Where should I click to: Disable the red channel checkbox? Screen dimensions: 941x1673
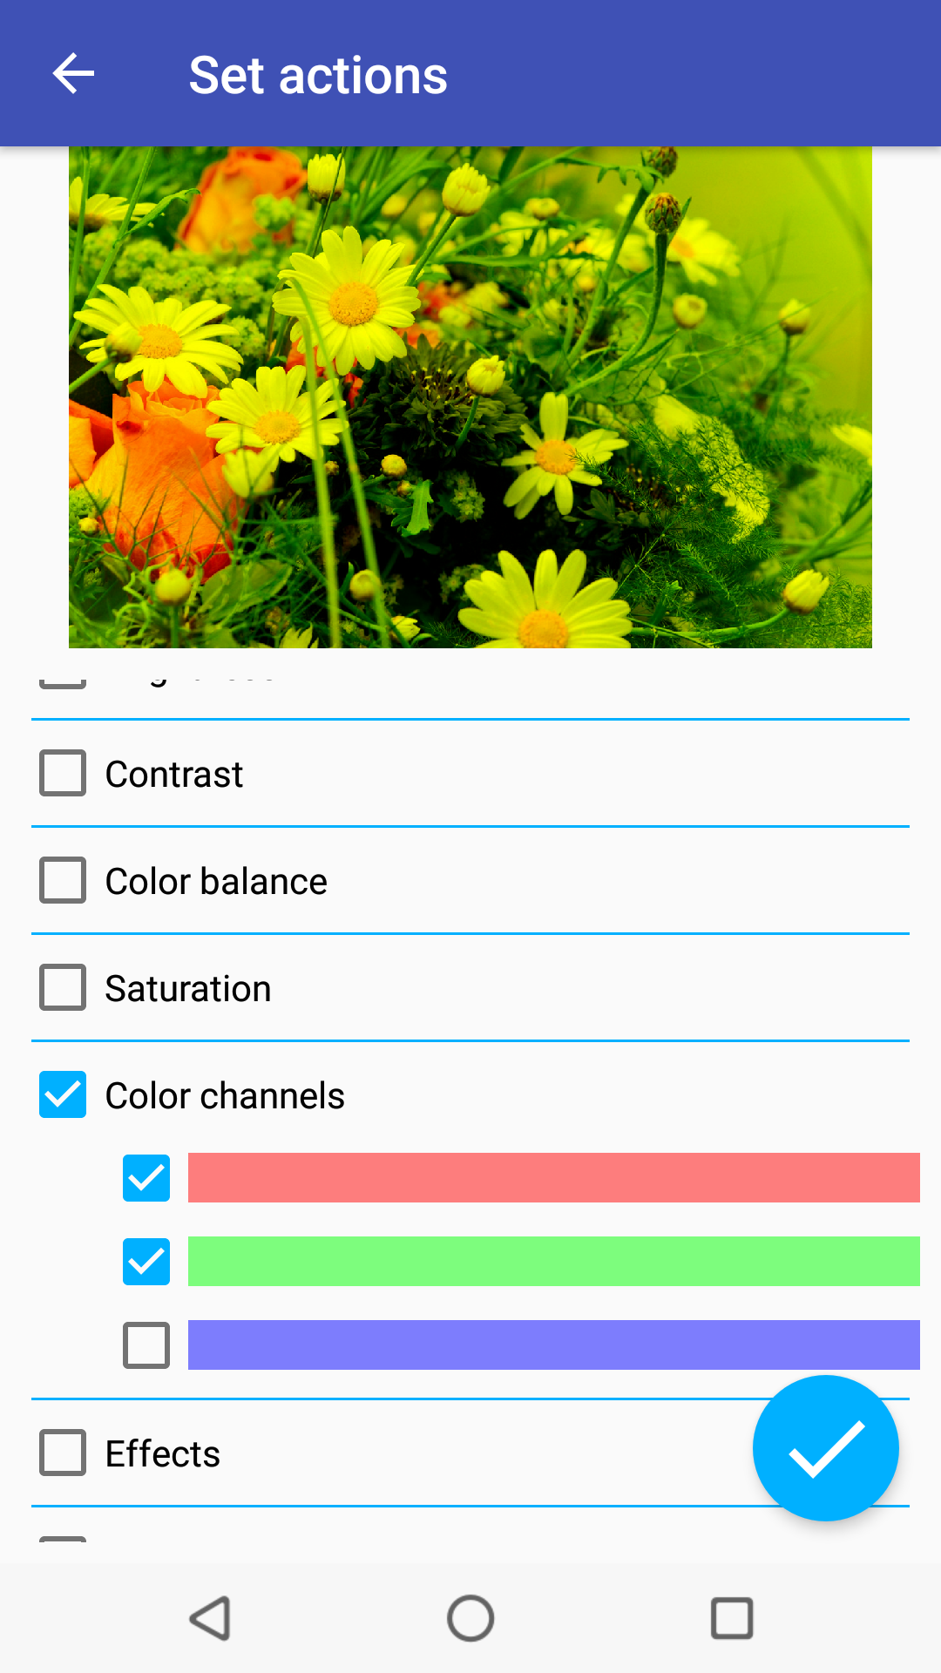tap(146, 1178)
